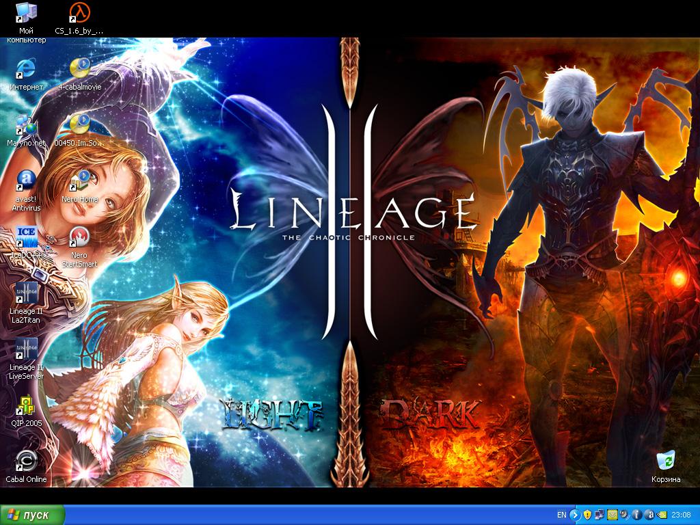Expand hidden tray icons with the arrow
This screenshot has height=525, width=700.
(575, 515)
